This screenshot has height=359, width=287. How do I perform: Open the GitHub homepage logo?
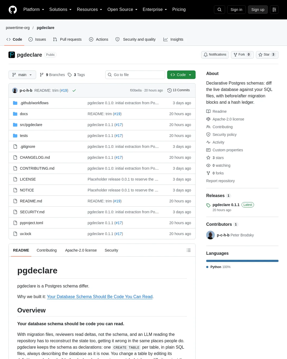click(x=13, y=10)
